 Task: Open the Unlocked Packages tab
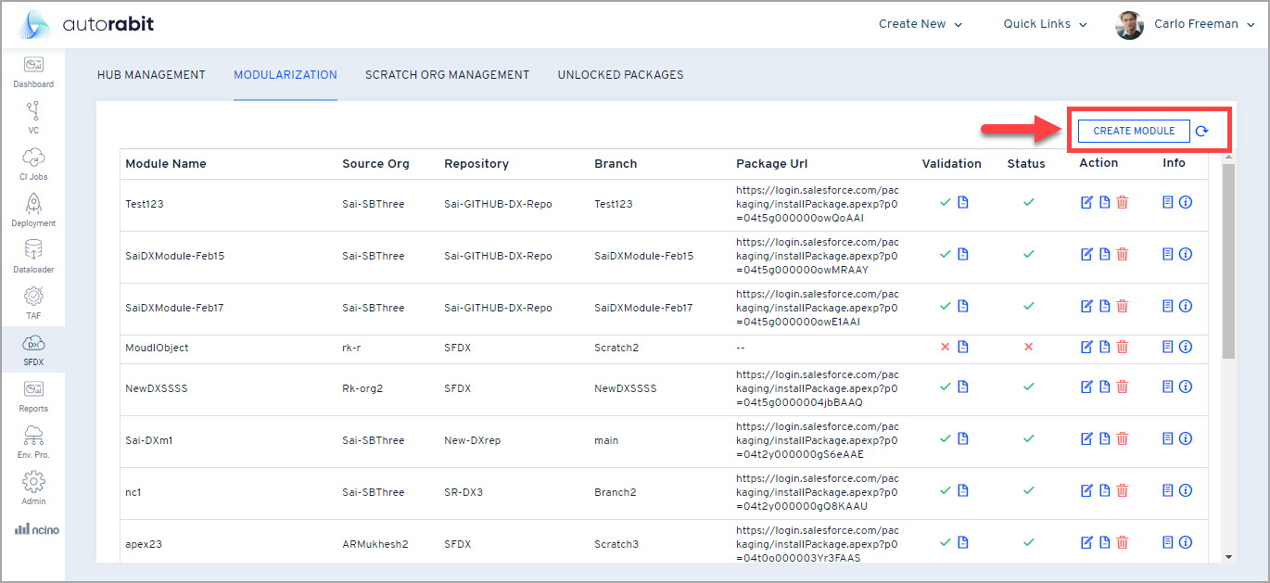(620, 75)
